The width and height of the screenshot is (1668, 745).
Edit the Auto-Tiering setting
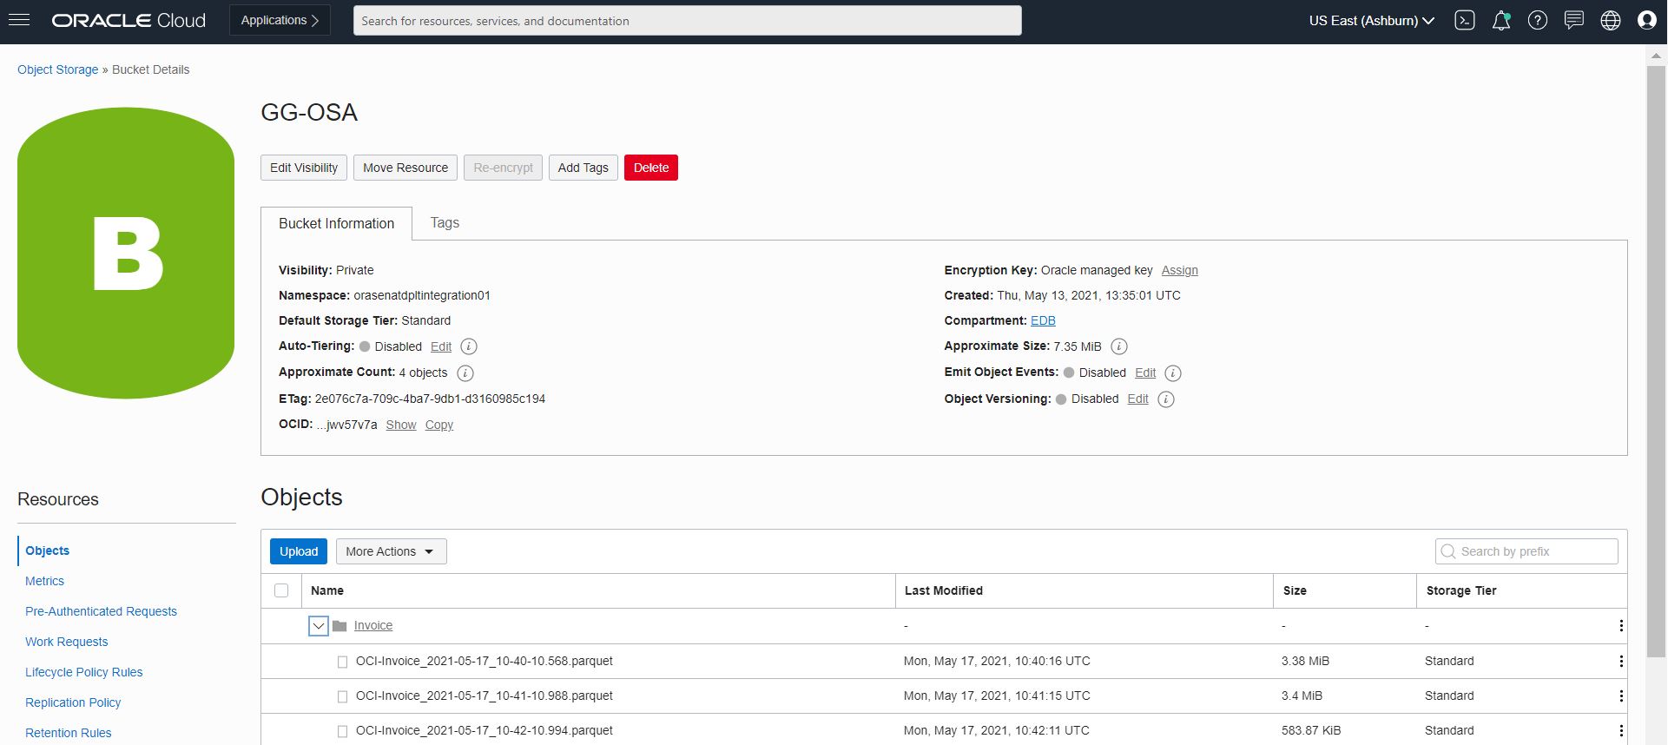[x=441, y=346]
